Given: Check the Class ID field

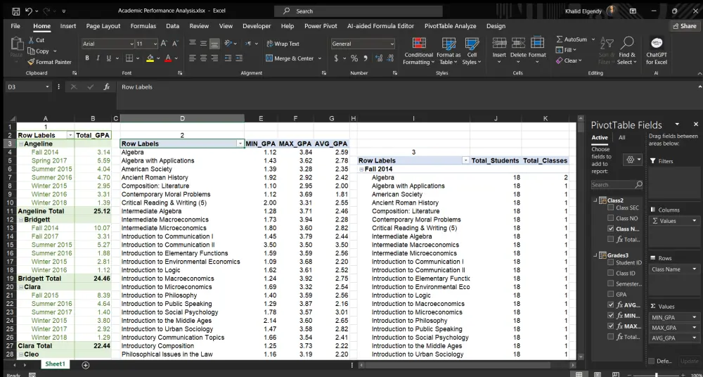Looking at the screenshot, I should [610, 273].
